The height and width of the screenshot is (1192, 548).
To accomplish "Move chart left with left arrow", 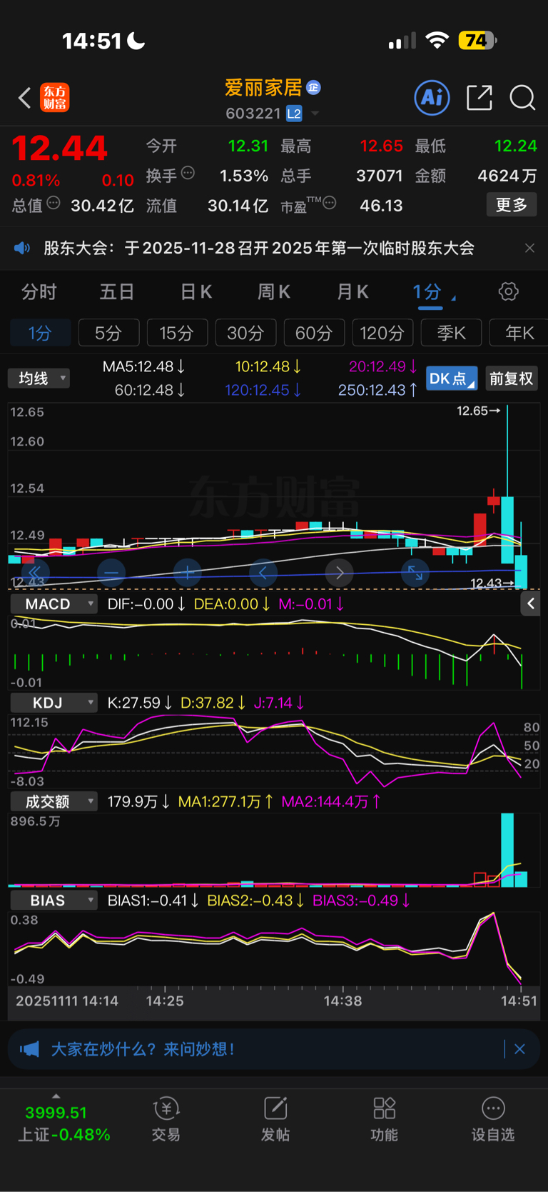I will point(263,572).
